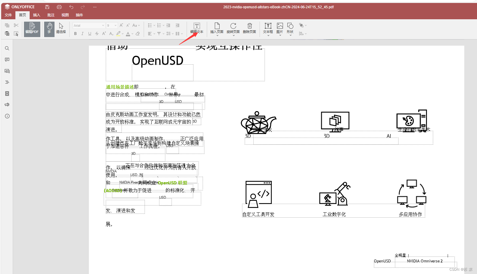Image resolution: width=477 pixels, height=274 pixels.
Task: Open the chat panel in left sidebar
Action: (x=7, y=71)
